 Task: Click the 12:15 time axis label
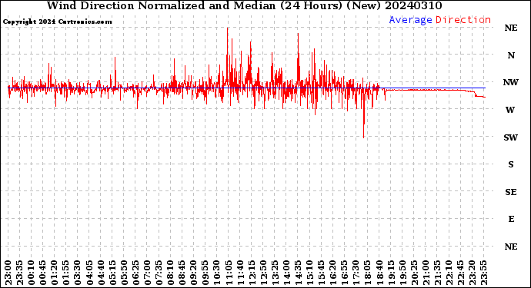[252, 273]
